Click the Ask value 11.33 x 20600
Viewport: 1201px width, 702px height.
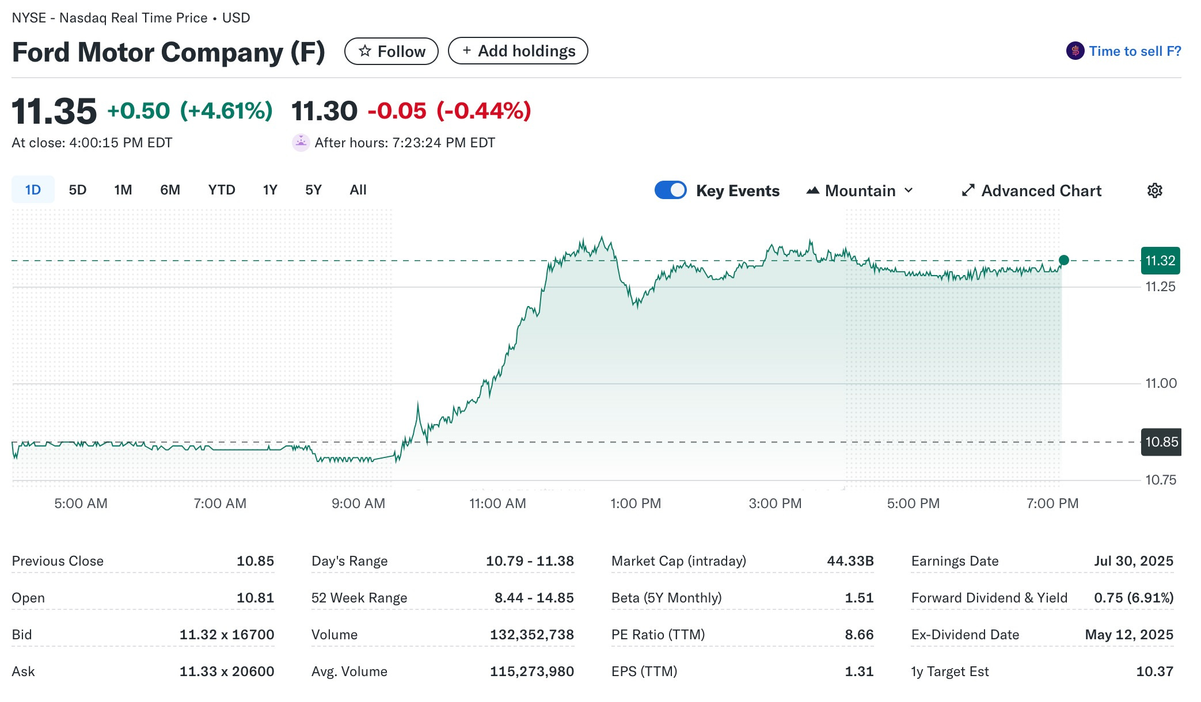[x=226, y=672]
